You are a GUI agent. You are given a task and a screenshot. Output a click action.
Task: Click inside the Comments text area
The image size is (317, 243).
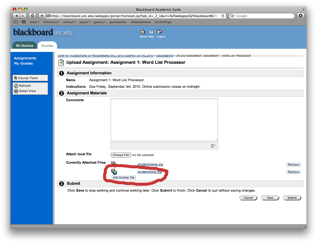click(x=164, y=120)
